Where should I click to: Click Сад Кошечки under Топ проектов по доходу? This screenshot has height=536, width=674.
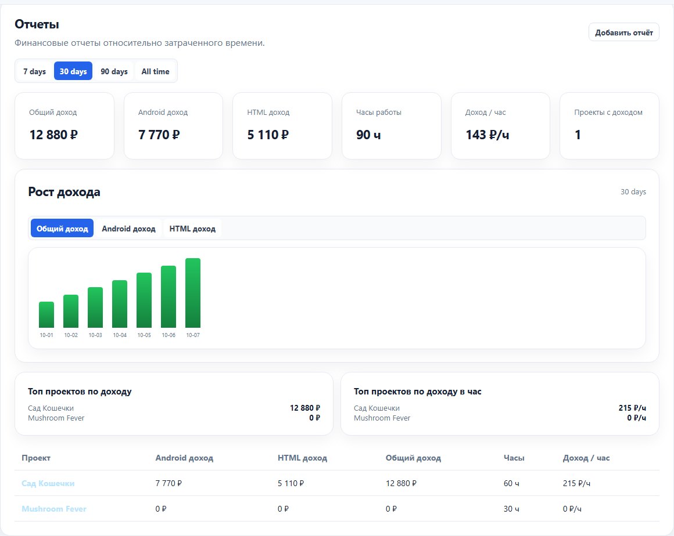click(51, 408)
